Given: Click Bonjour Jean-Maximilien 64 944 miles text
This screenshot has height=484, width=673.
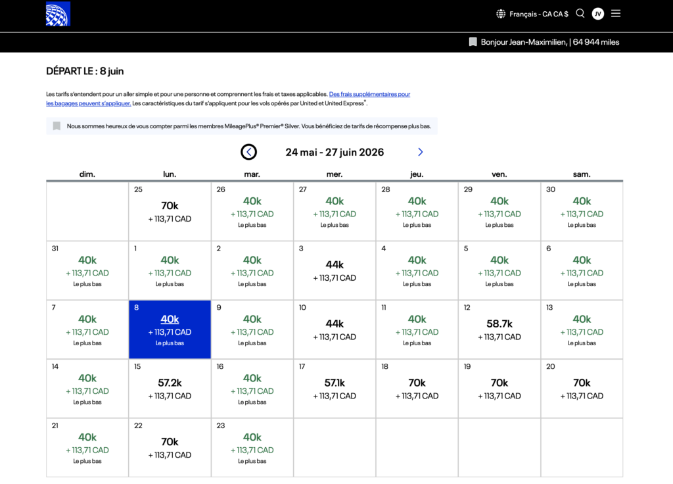Looking at the screenshot, I should point(550,42).
